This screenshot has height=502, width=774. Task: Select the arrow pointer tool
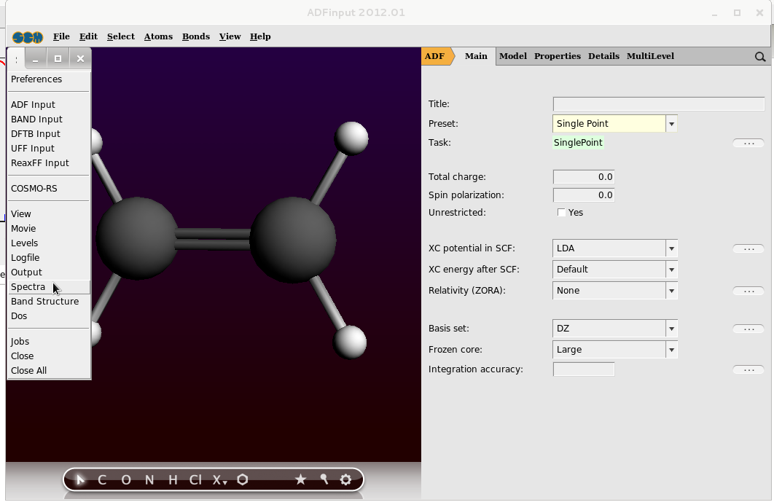pos(81,479)
